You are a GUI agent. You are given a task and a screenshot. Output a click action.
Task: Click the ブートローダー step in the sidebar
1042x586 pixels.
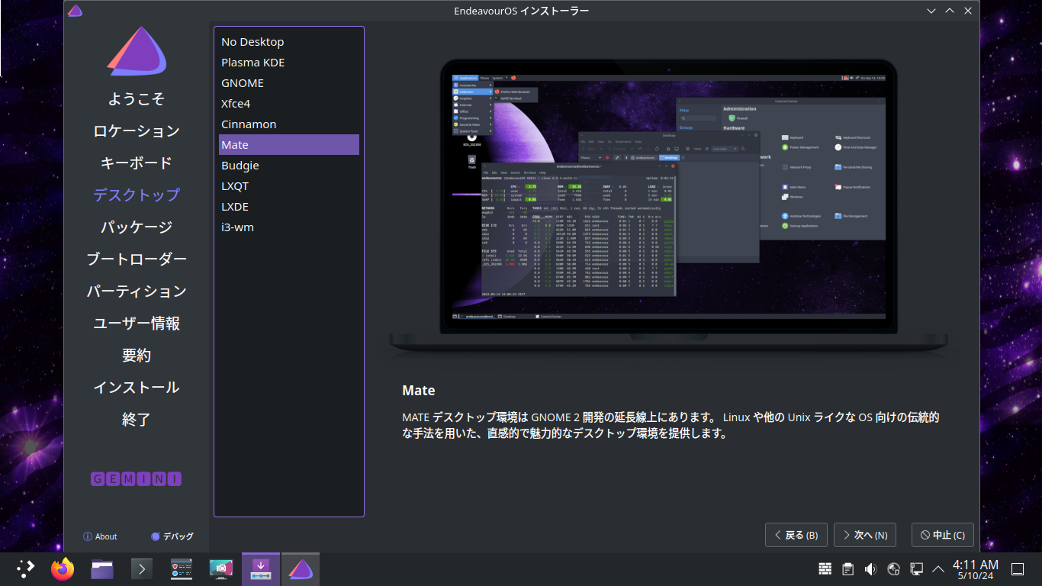137,259
